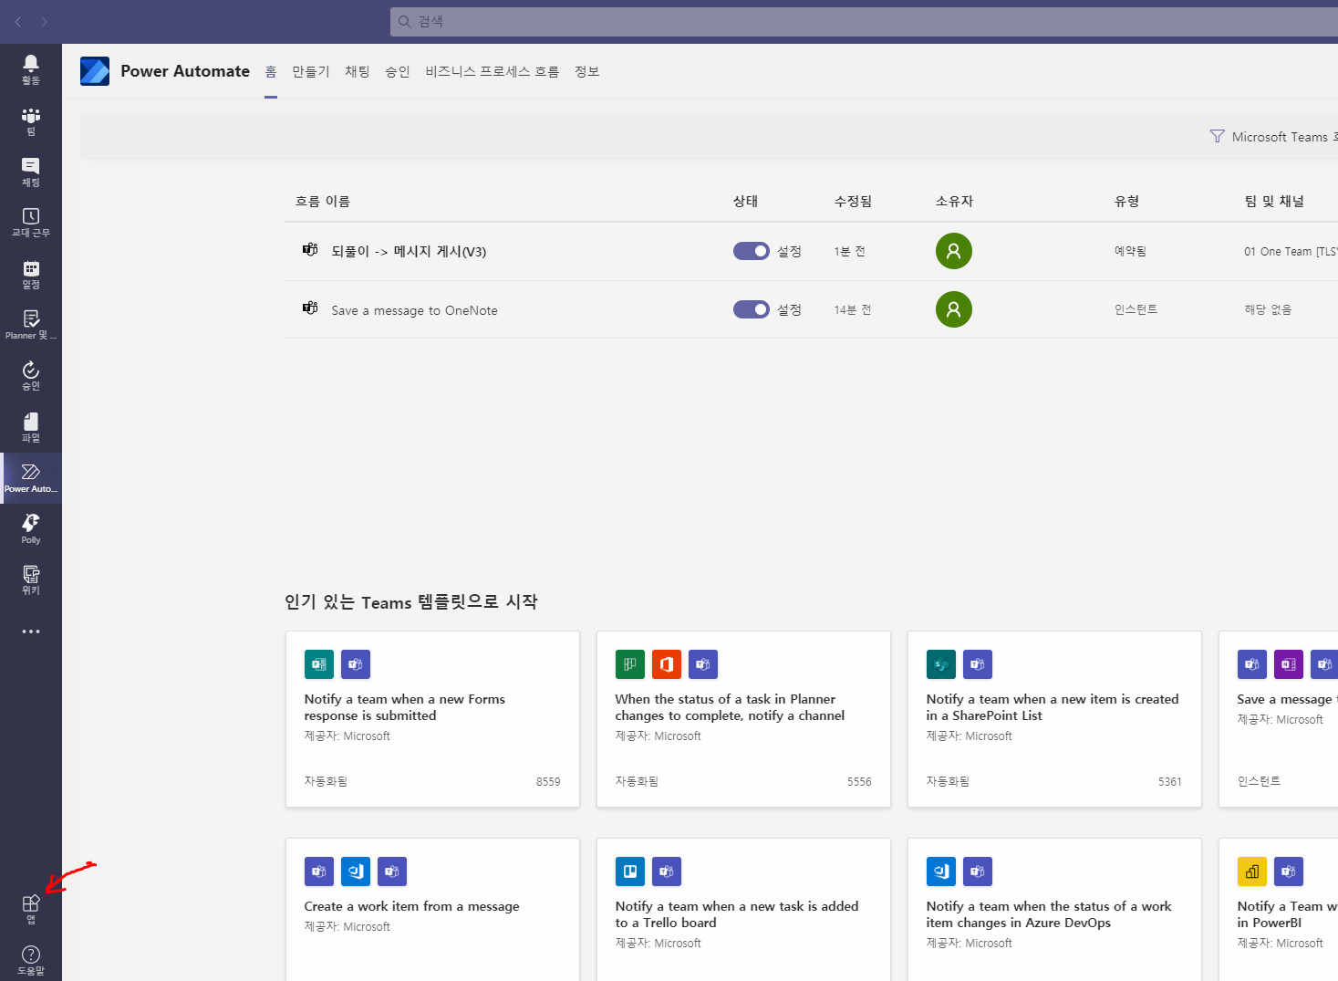Toggle off Save a message to OneNote flow
The height and width of the screenshot is (981, 1338).
pos(752,309)
